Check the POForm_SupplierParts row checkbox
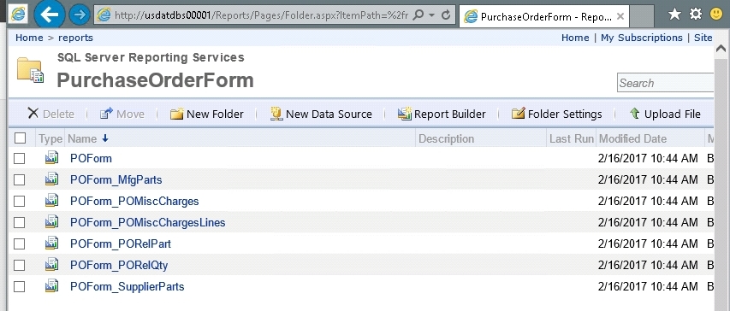Screen dimensions: 730x311 [19, 287]
